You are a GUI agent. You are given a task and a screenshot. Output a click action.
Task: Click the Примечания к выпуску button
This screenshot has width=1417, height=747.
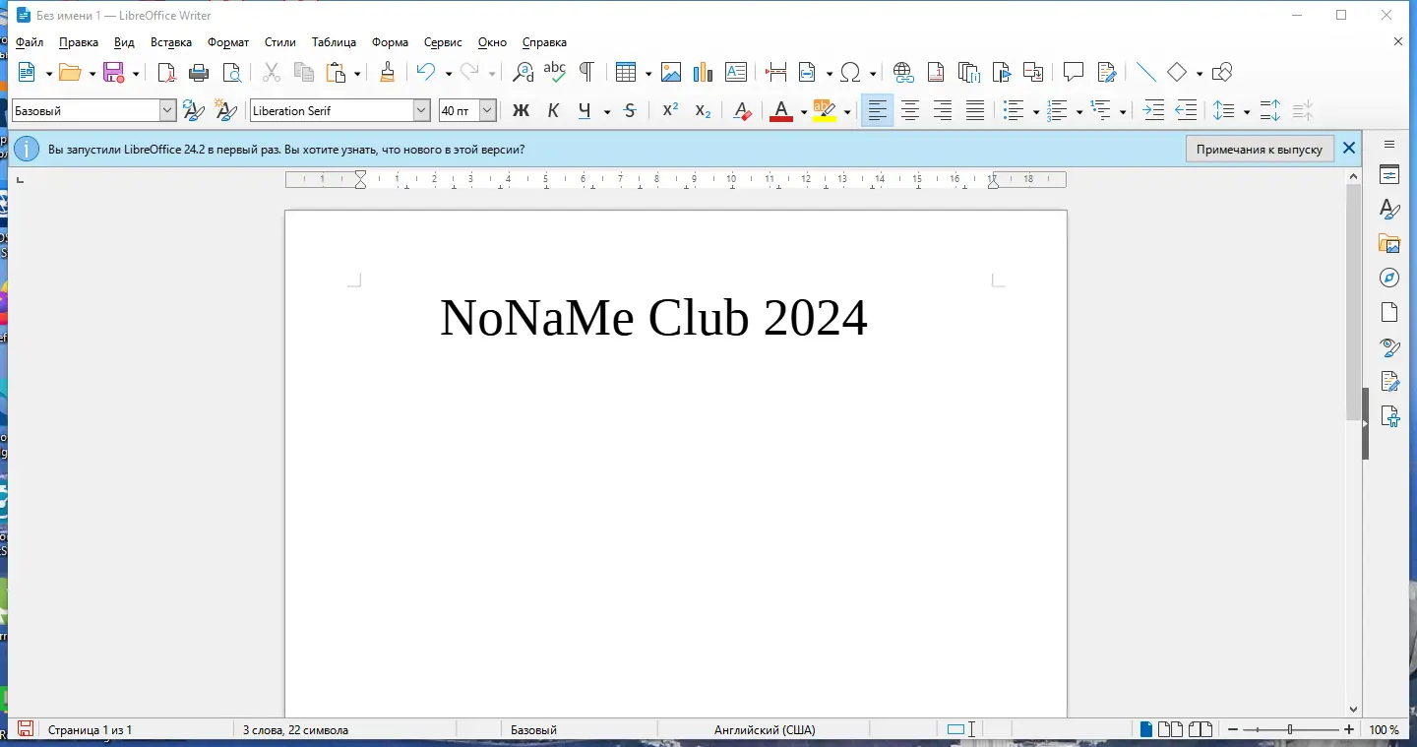pyautogui.click(x=1260, y=150)
